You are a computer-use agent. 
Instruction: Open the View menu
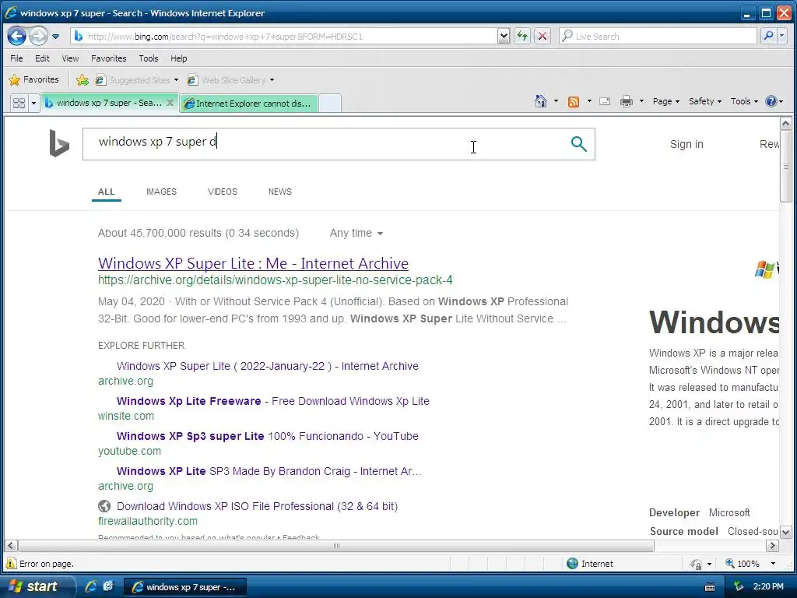point(70,58)
